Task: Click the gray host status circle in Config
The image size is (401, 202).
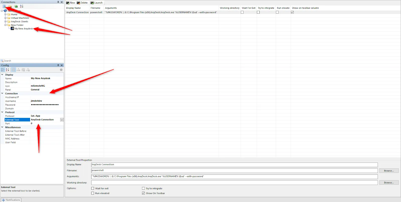Action: 61,70
